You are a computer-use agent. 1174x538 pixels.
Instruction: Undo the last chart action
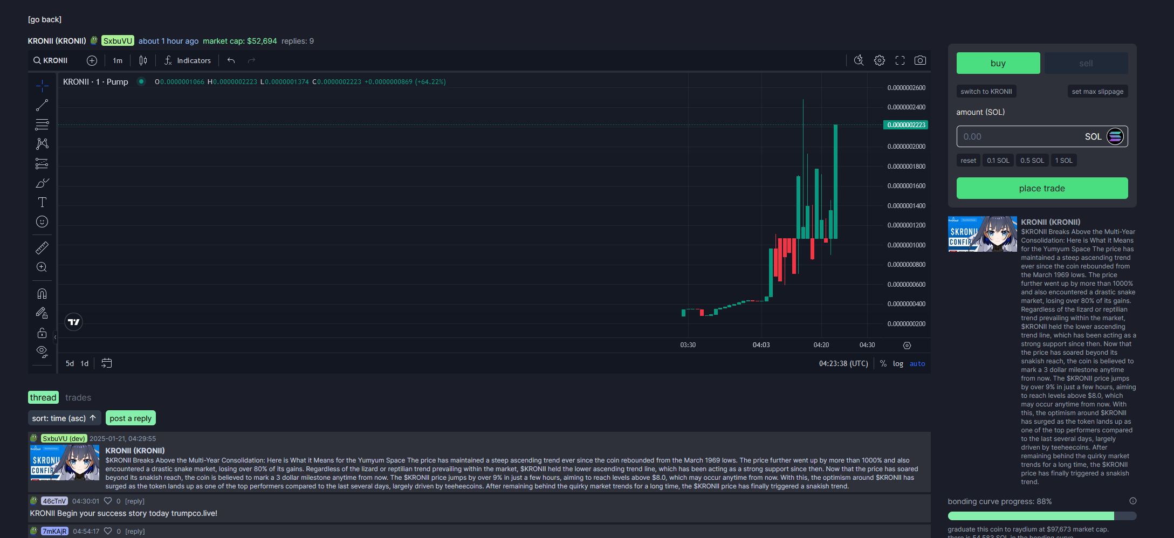231,60
